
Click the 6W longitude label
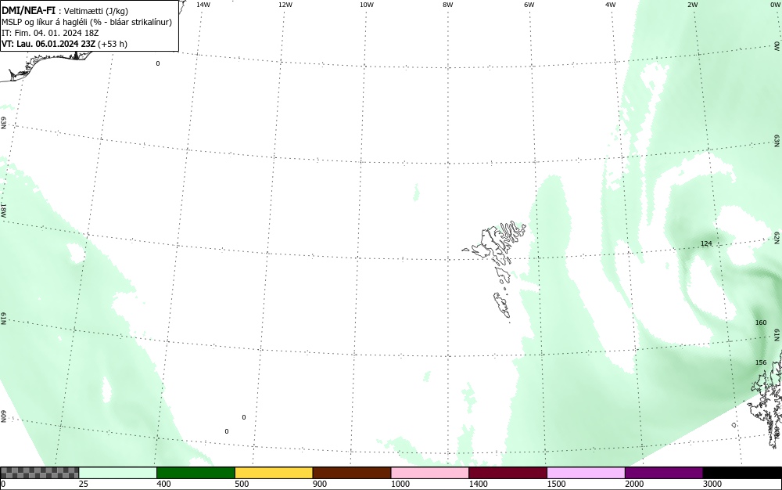(x=529, y=5)
